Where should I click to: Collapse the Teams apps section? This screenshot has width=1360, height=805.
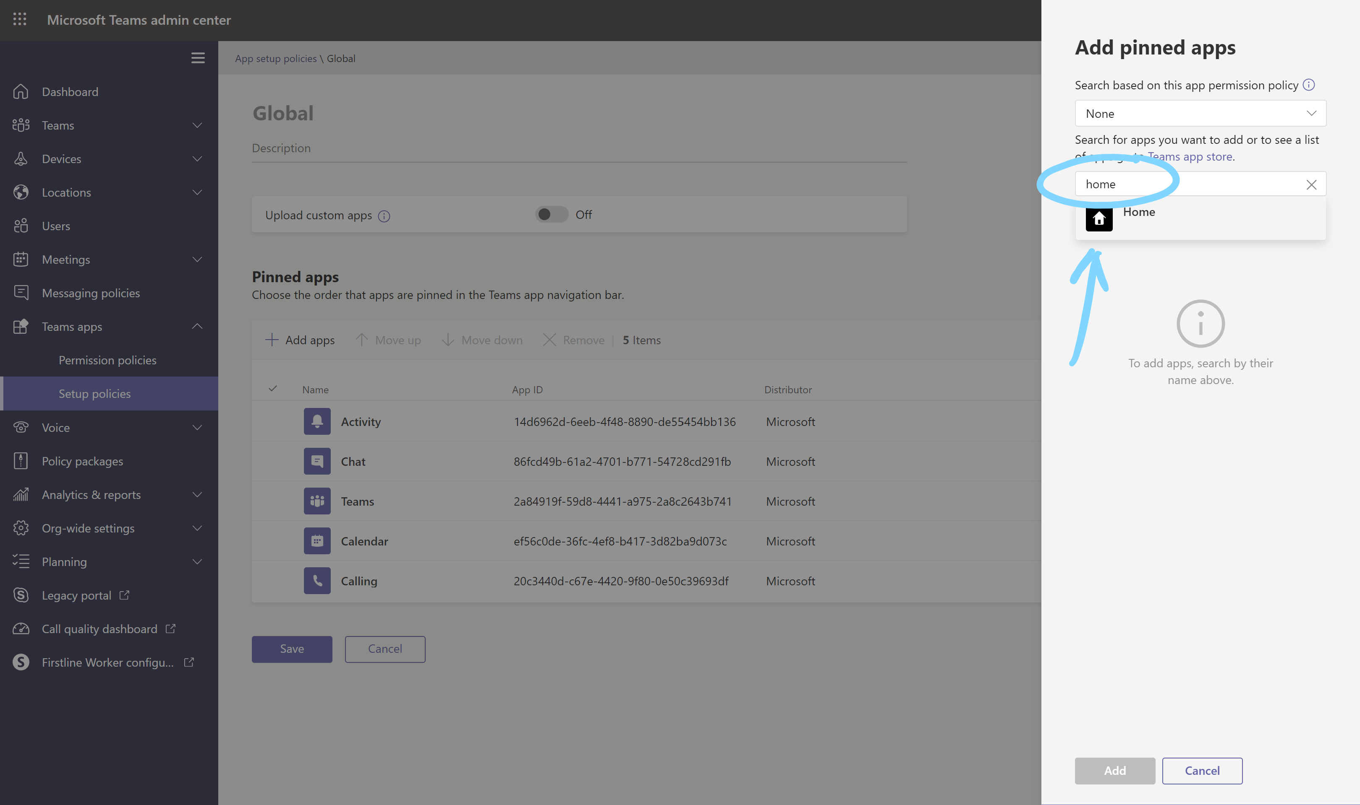[x=197, y=326]
